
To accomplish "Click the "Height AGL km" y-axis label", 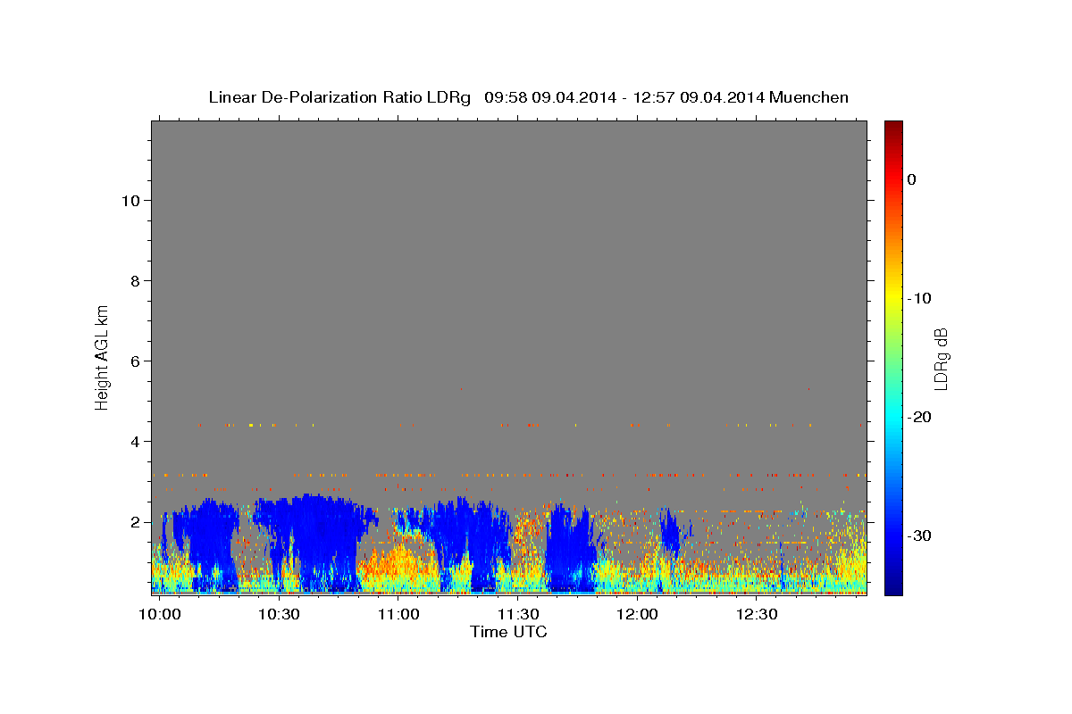I will point(102,356).
